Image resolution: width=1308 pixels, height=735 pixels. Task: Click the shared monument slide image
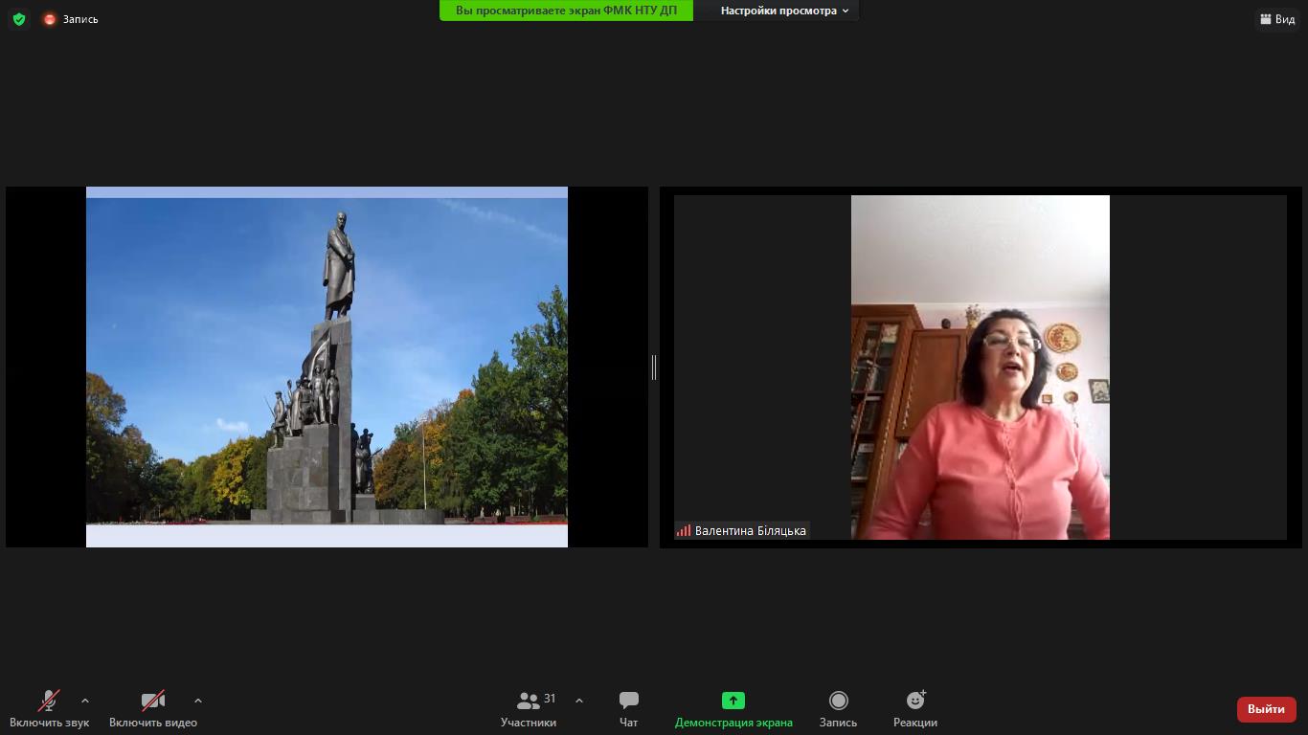pos(327,367)
